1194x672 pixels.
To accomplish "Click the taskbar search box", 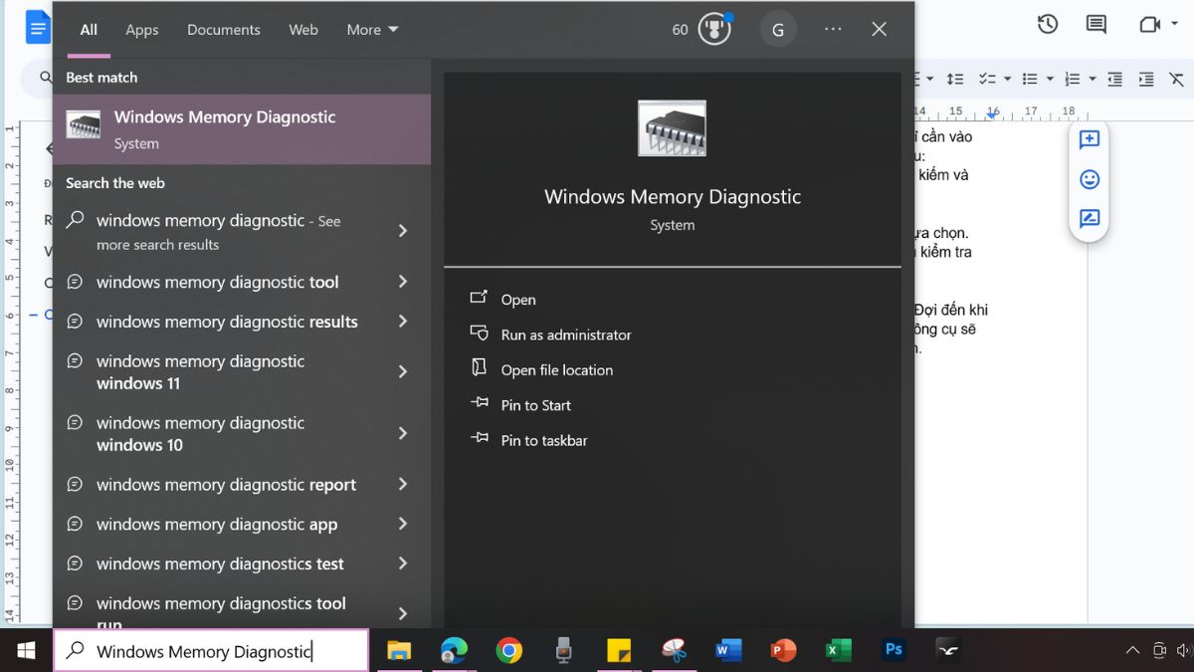I will [211, 651].
